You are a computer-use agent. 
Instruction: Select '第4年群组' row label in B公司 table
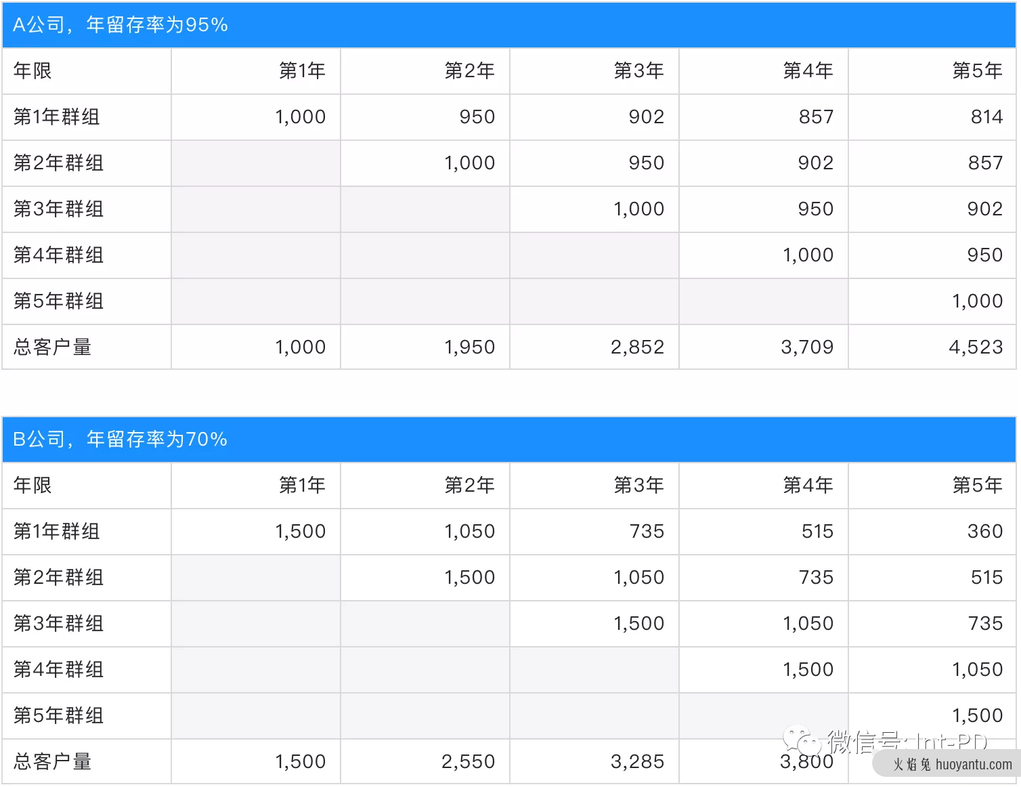coord(58,670)
